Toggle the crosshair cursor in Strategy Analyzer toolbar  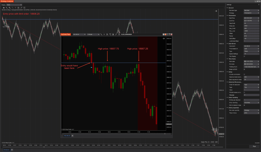pos(16,8)
